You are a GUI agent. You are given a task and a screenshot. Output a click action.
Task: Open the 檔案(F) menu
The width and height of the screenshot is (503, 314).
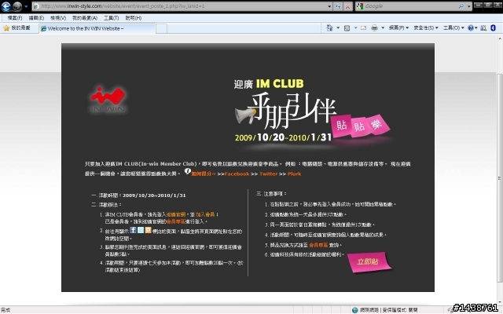pyautogui.click(x=15, y=18)
